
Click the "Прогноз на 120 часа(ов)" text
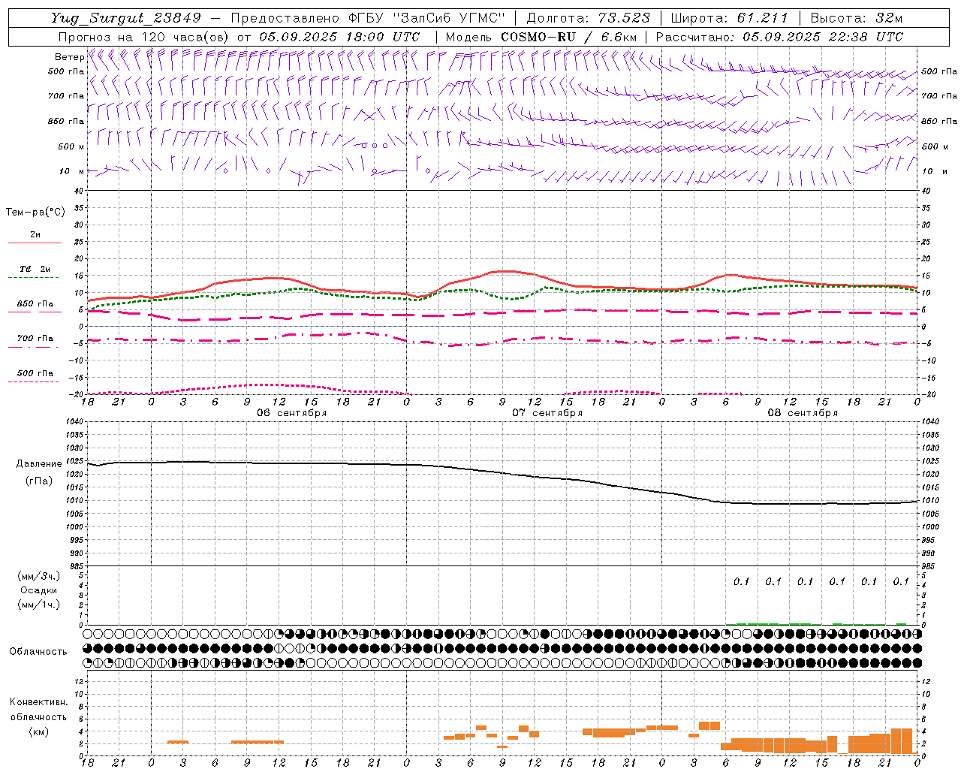coord(144,37)
